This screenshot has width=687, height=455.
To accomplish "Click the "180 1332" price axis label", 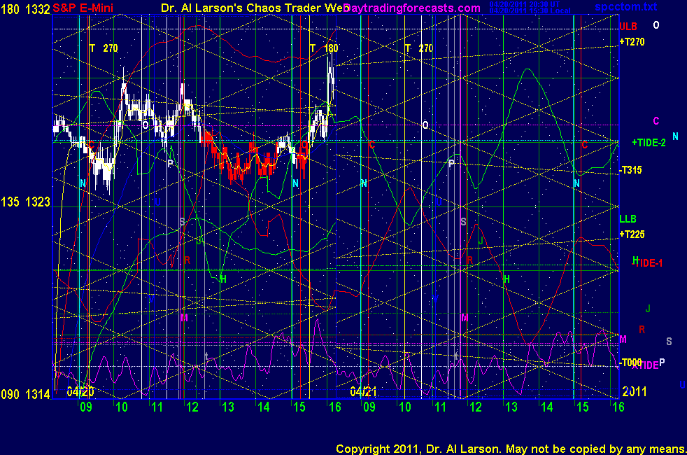I will pos(25,9).
